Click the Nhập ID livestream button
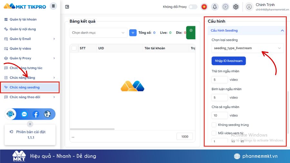Viewport: 290px width, 163px height. (x=228, y=61)
